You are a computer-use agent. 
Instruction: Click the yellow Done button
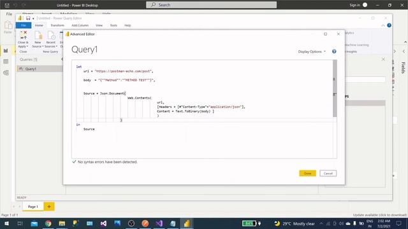(x=307, y=174)
